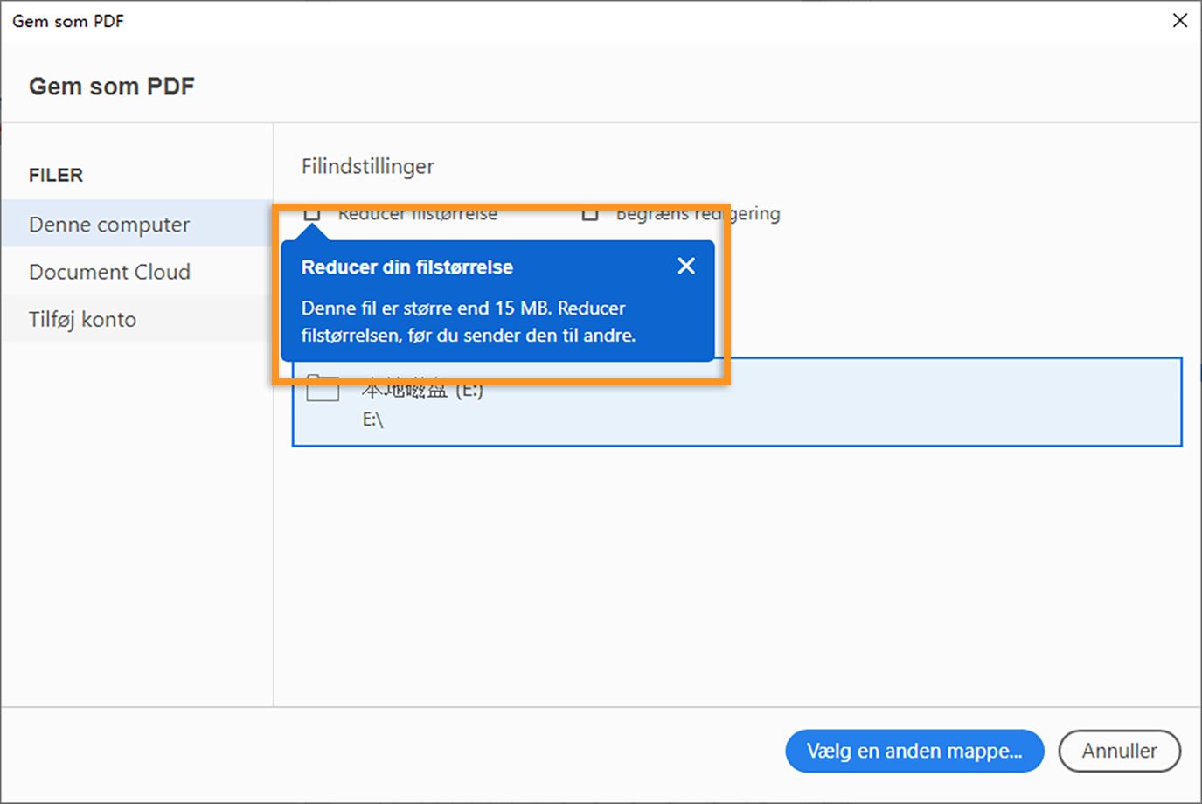This screenshot has height=804, width=1202.
Task: Enable the Reducer filstørrelse checkbox
Action: pyautogui.click(x=312, y=214)
